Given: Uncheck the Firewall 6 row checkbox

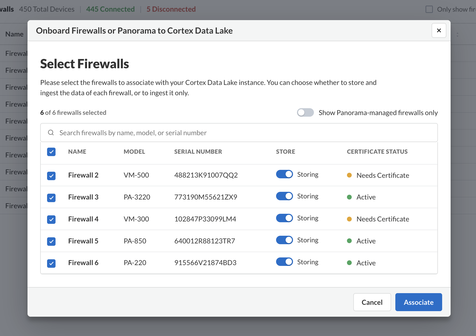Looking at the screenshot, I should point(51,263).
